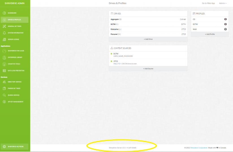Open General Settings tools icon
The image size is (233, 152).
4,26
